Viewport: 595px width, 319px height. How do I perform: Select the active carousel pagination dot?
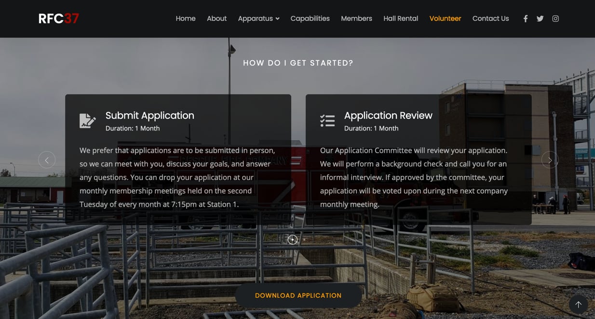click(293, 239)
